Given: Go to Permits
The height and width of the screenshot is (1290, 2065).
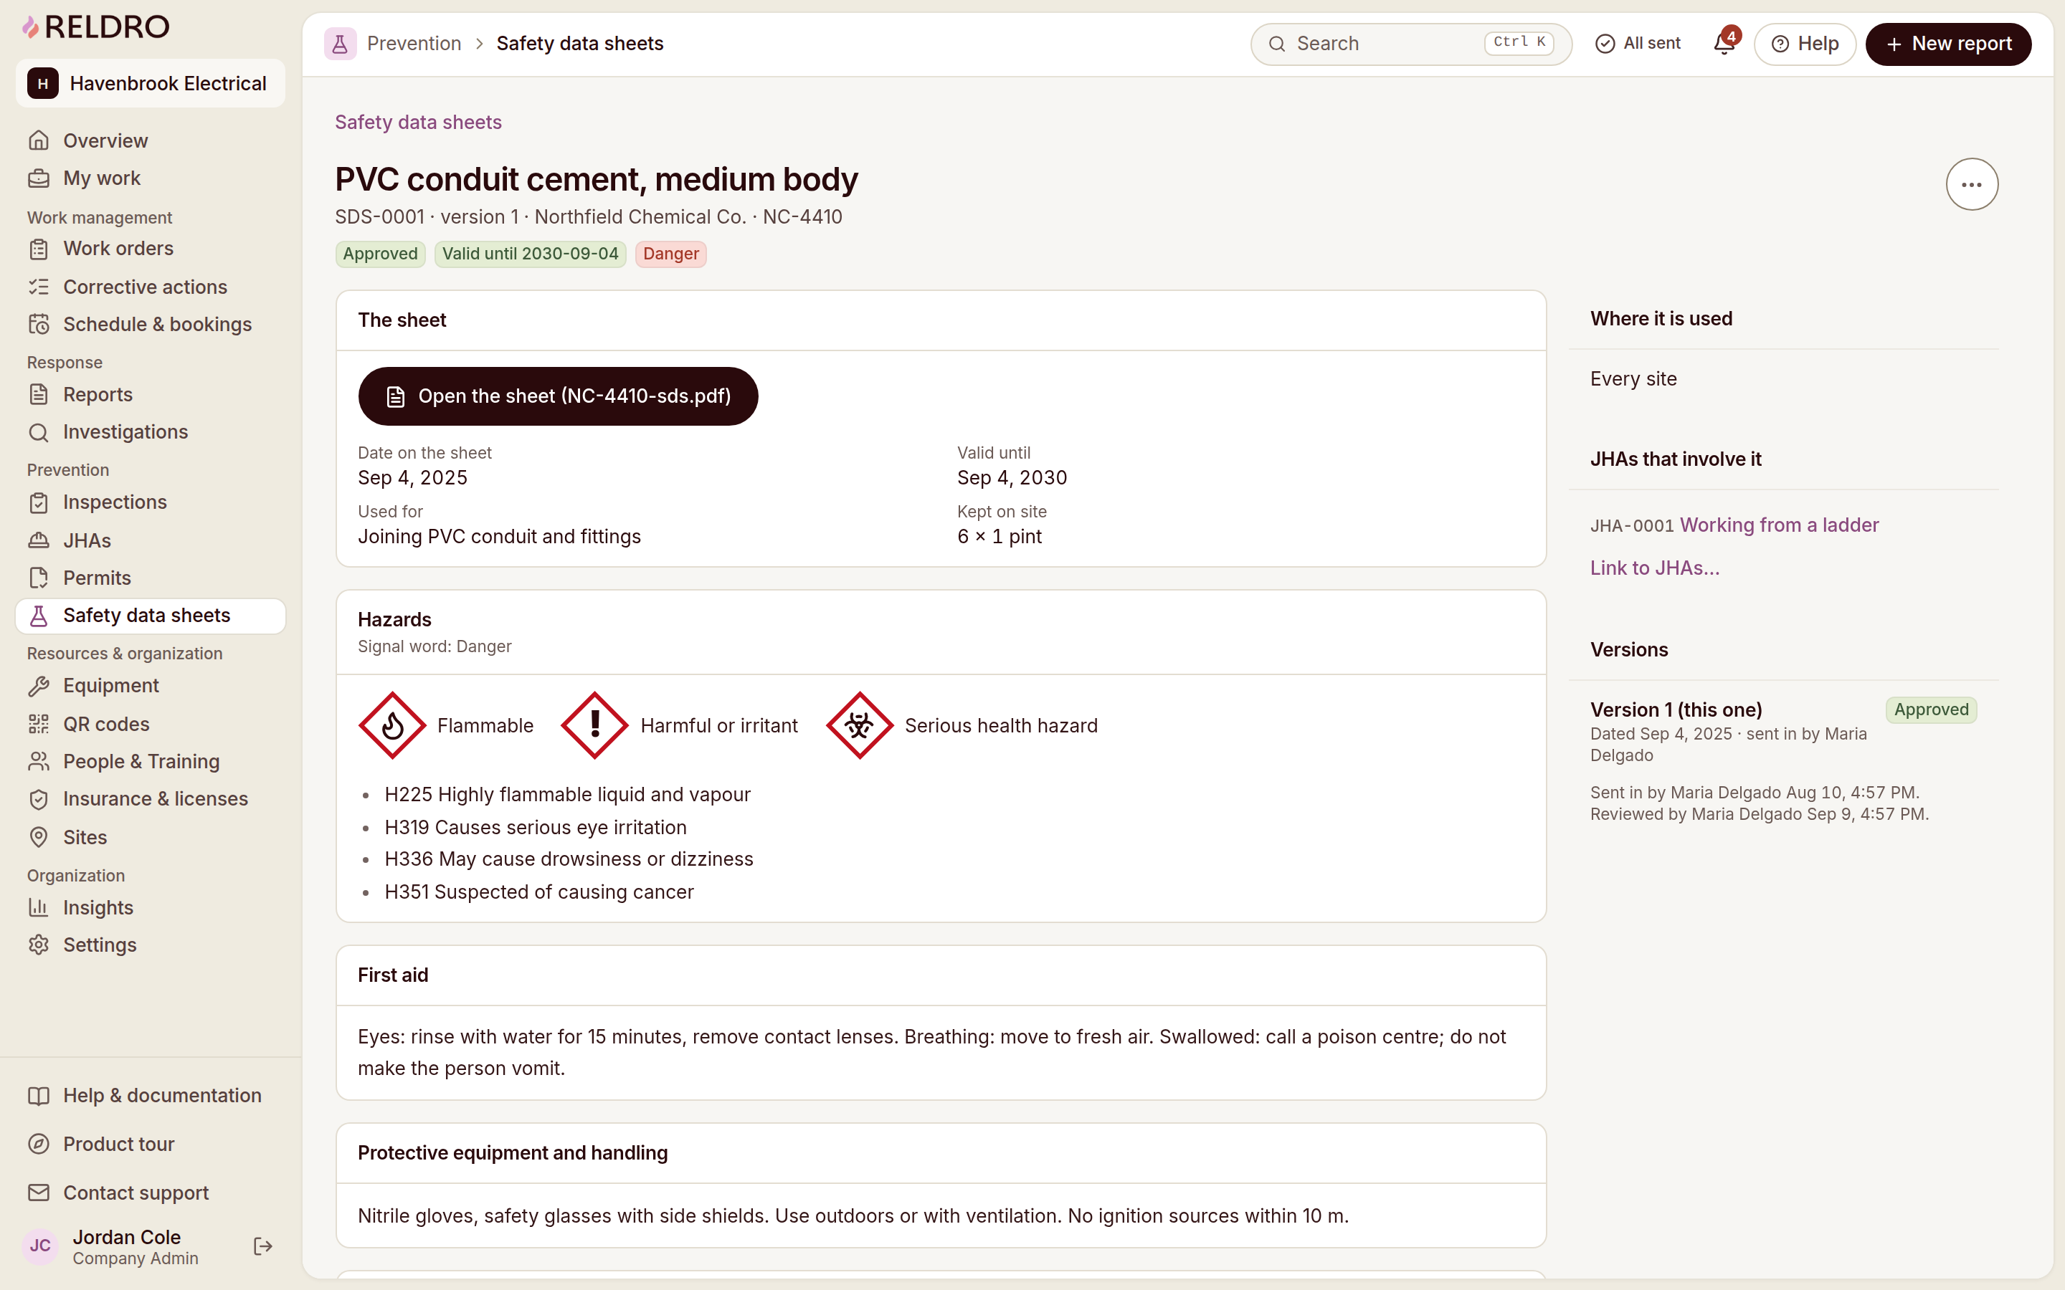Looking at the screenshot, I should [x=150, y=578].
